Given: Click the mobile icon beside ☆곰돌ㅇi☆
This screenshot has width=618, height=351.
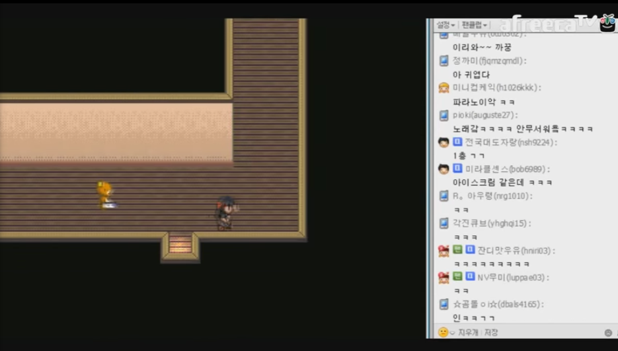Looking at the screenshot, I should (x=444, y=305).
